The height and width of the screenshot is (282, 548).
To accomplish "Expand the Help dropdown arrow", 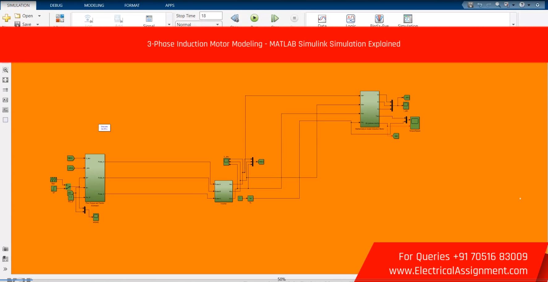I will pyautogui.click(x=529, y=5).
